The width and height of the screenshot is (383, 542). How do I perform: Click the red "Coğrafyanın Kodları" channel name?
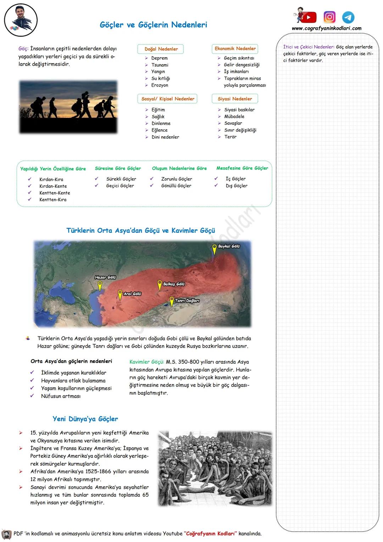[x=211, y=533]
